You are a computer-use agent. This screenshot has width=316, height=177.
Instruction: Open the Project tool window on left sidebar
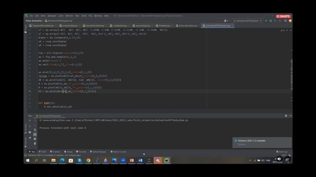[26, 29]
